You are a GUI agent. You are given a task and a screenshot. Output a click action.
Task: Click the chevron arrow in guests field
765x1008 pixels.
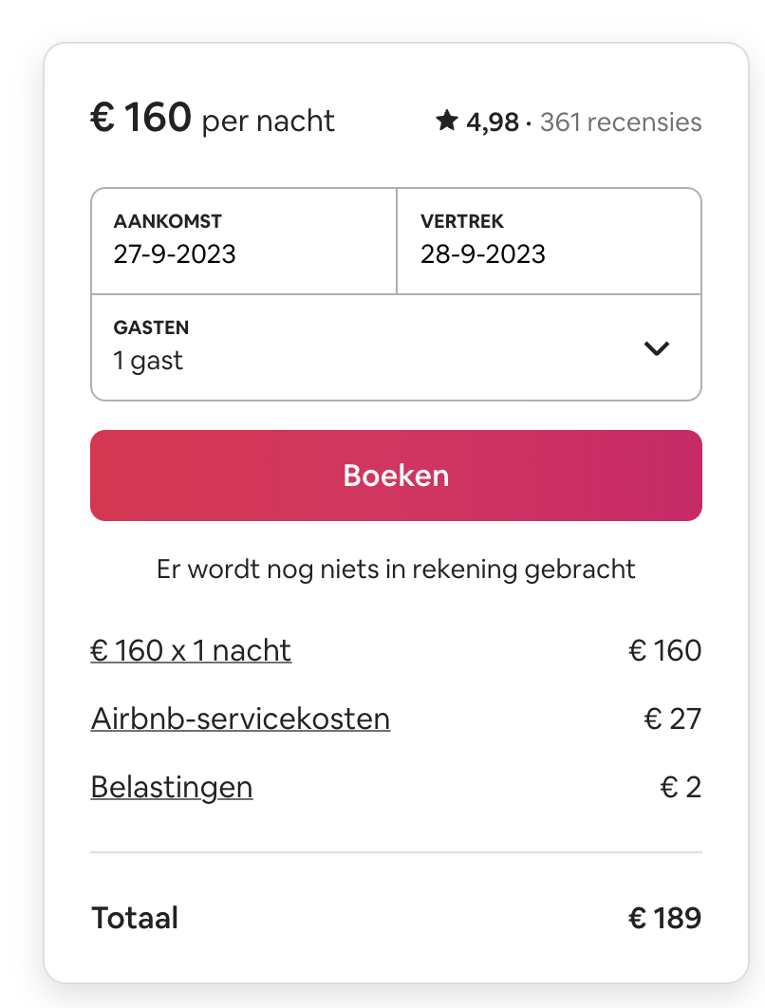657,348
